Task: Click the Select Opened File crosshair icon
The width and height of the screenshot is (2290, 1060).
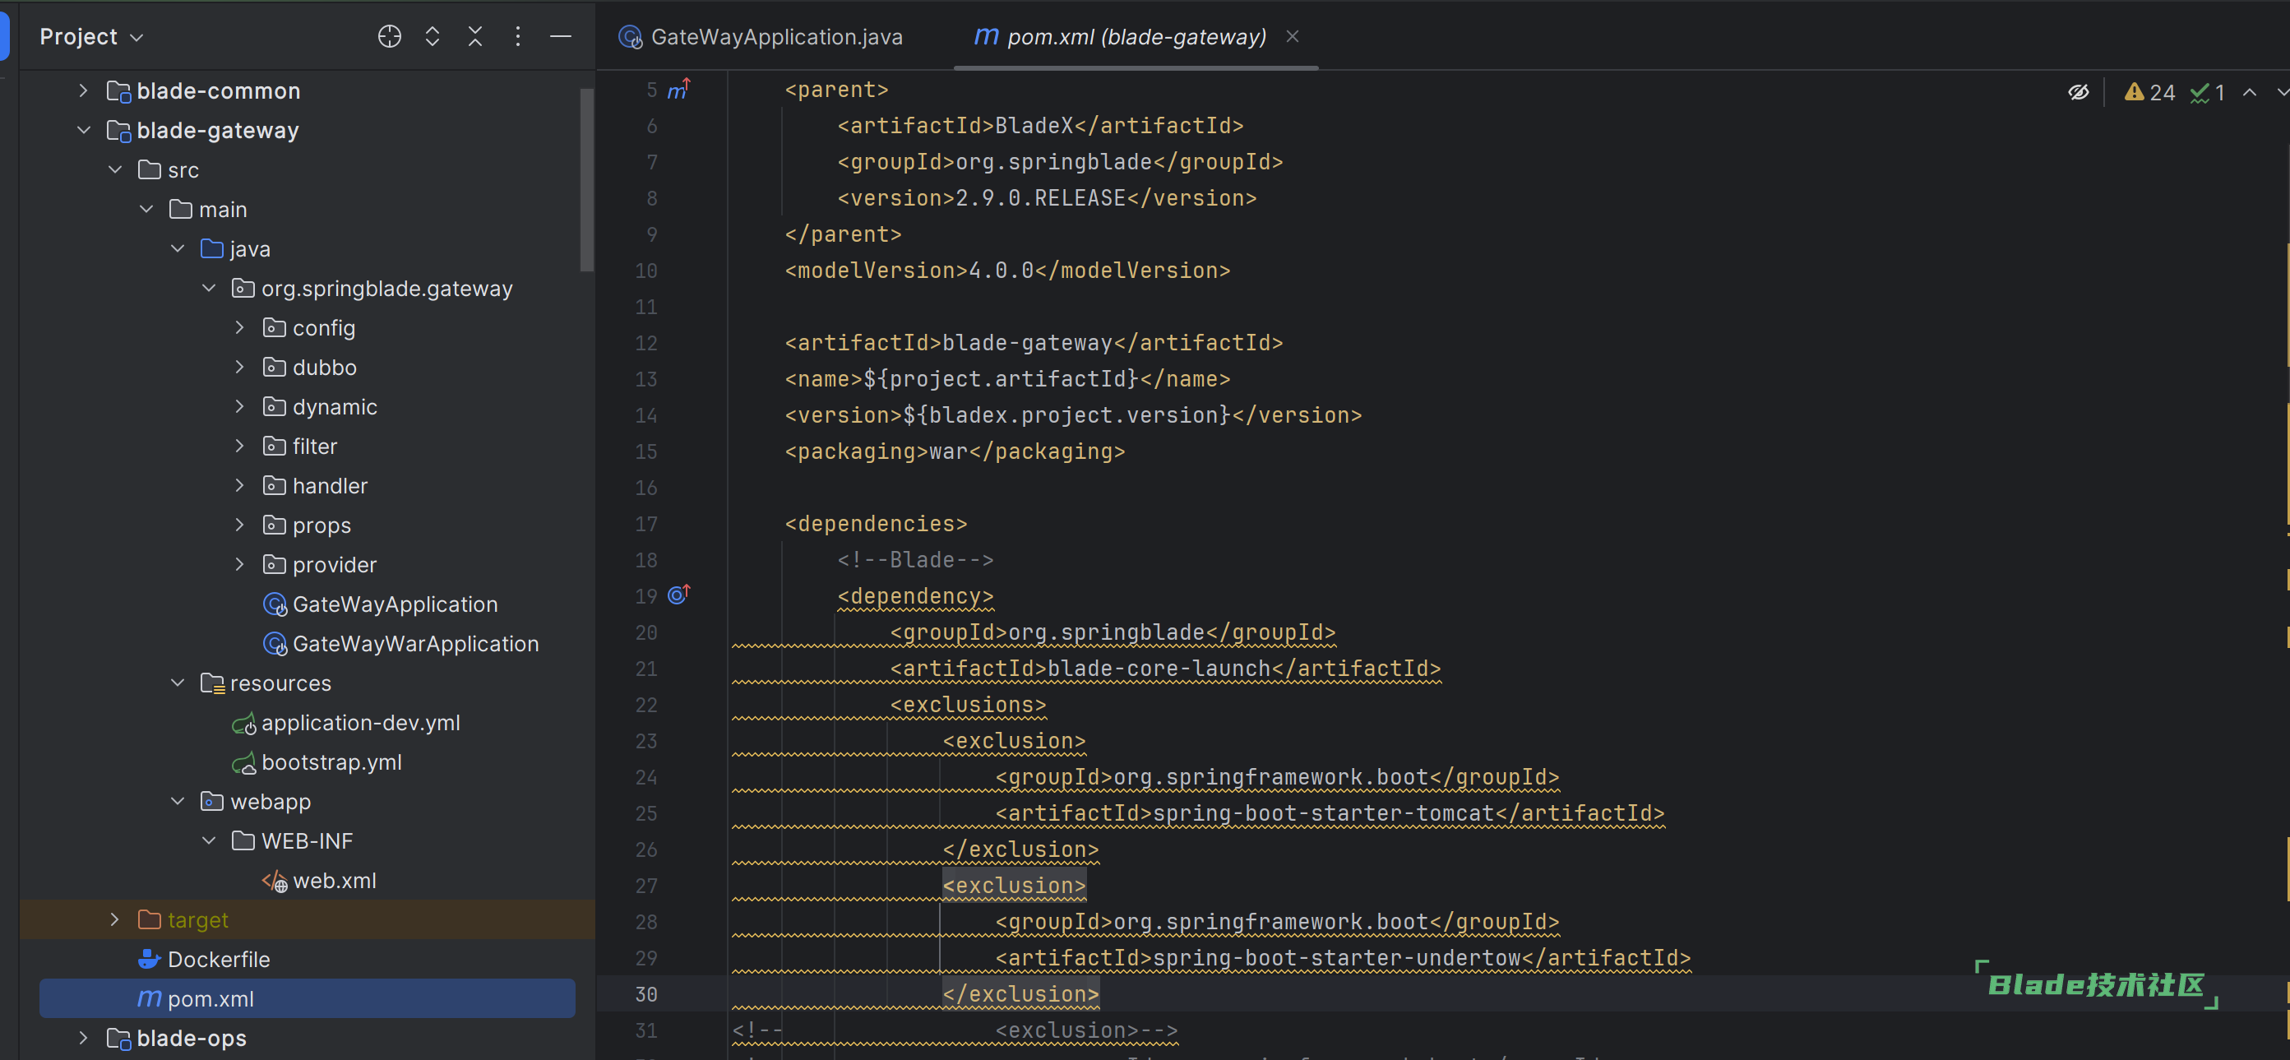Action: 390,36
